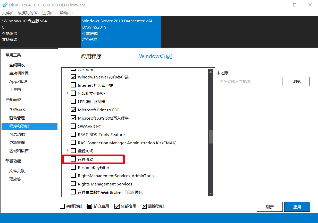
Task: Open the 恢复功能(R) menu
Action: (x=28, y=13)
